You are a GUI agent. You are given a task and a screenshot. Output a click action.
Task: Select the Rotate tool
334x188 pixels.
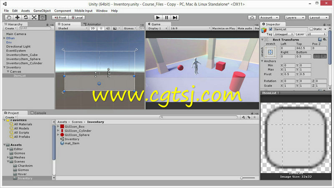point(26,18)
